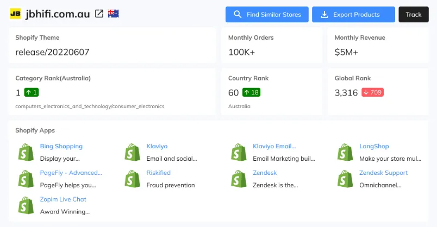This screenshot has height=227, width=437.
Task: Click the green category rank change badge showing 1
Action: pos(32,92)
